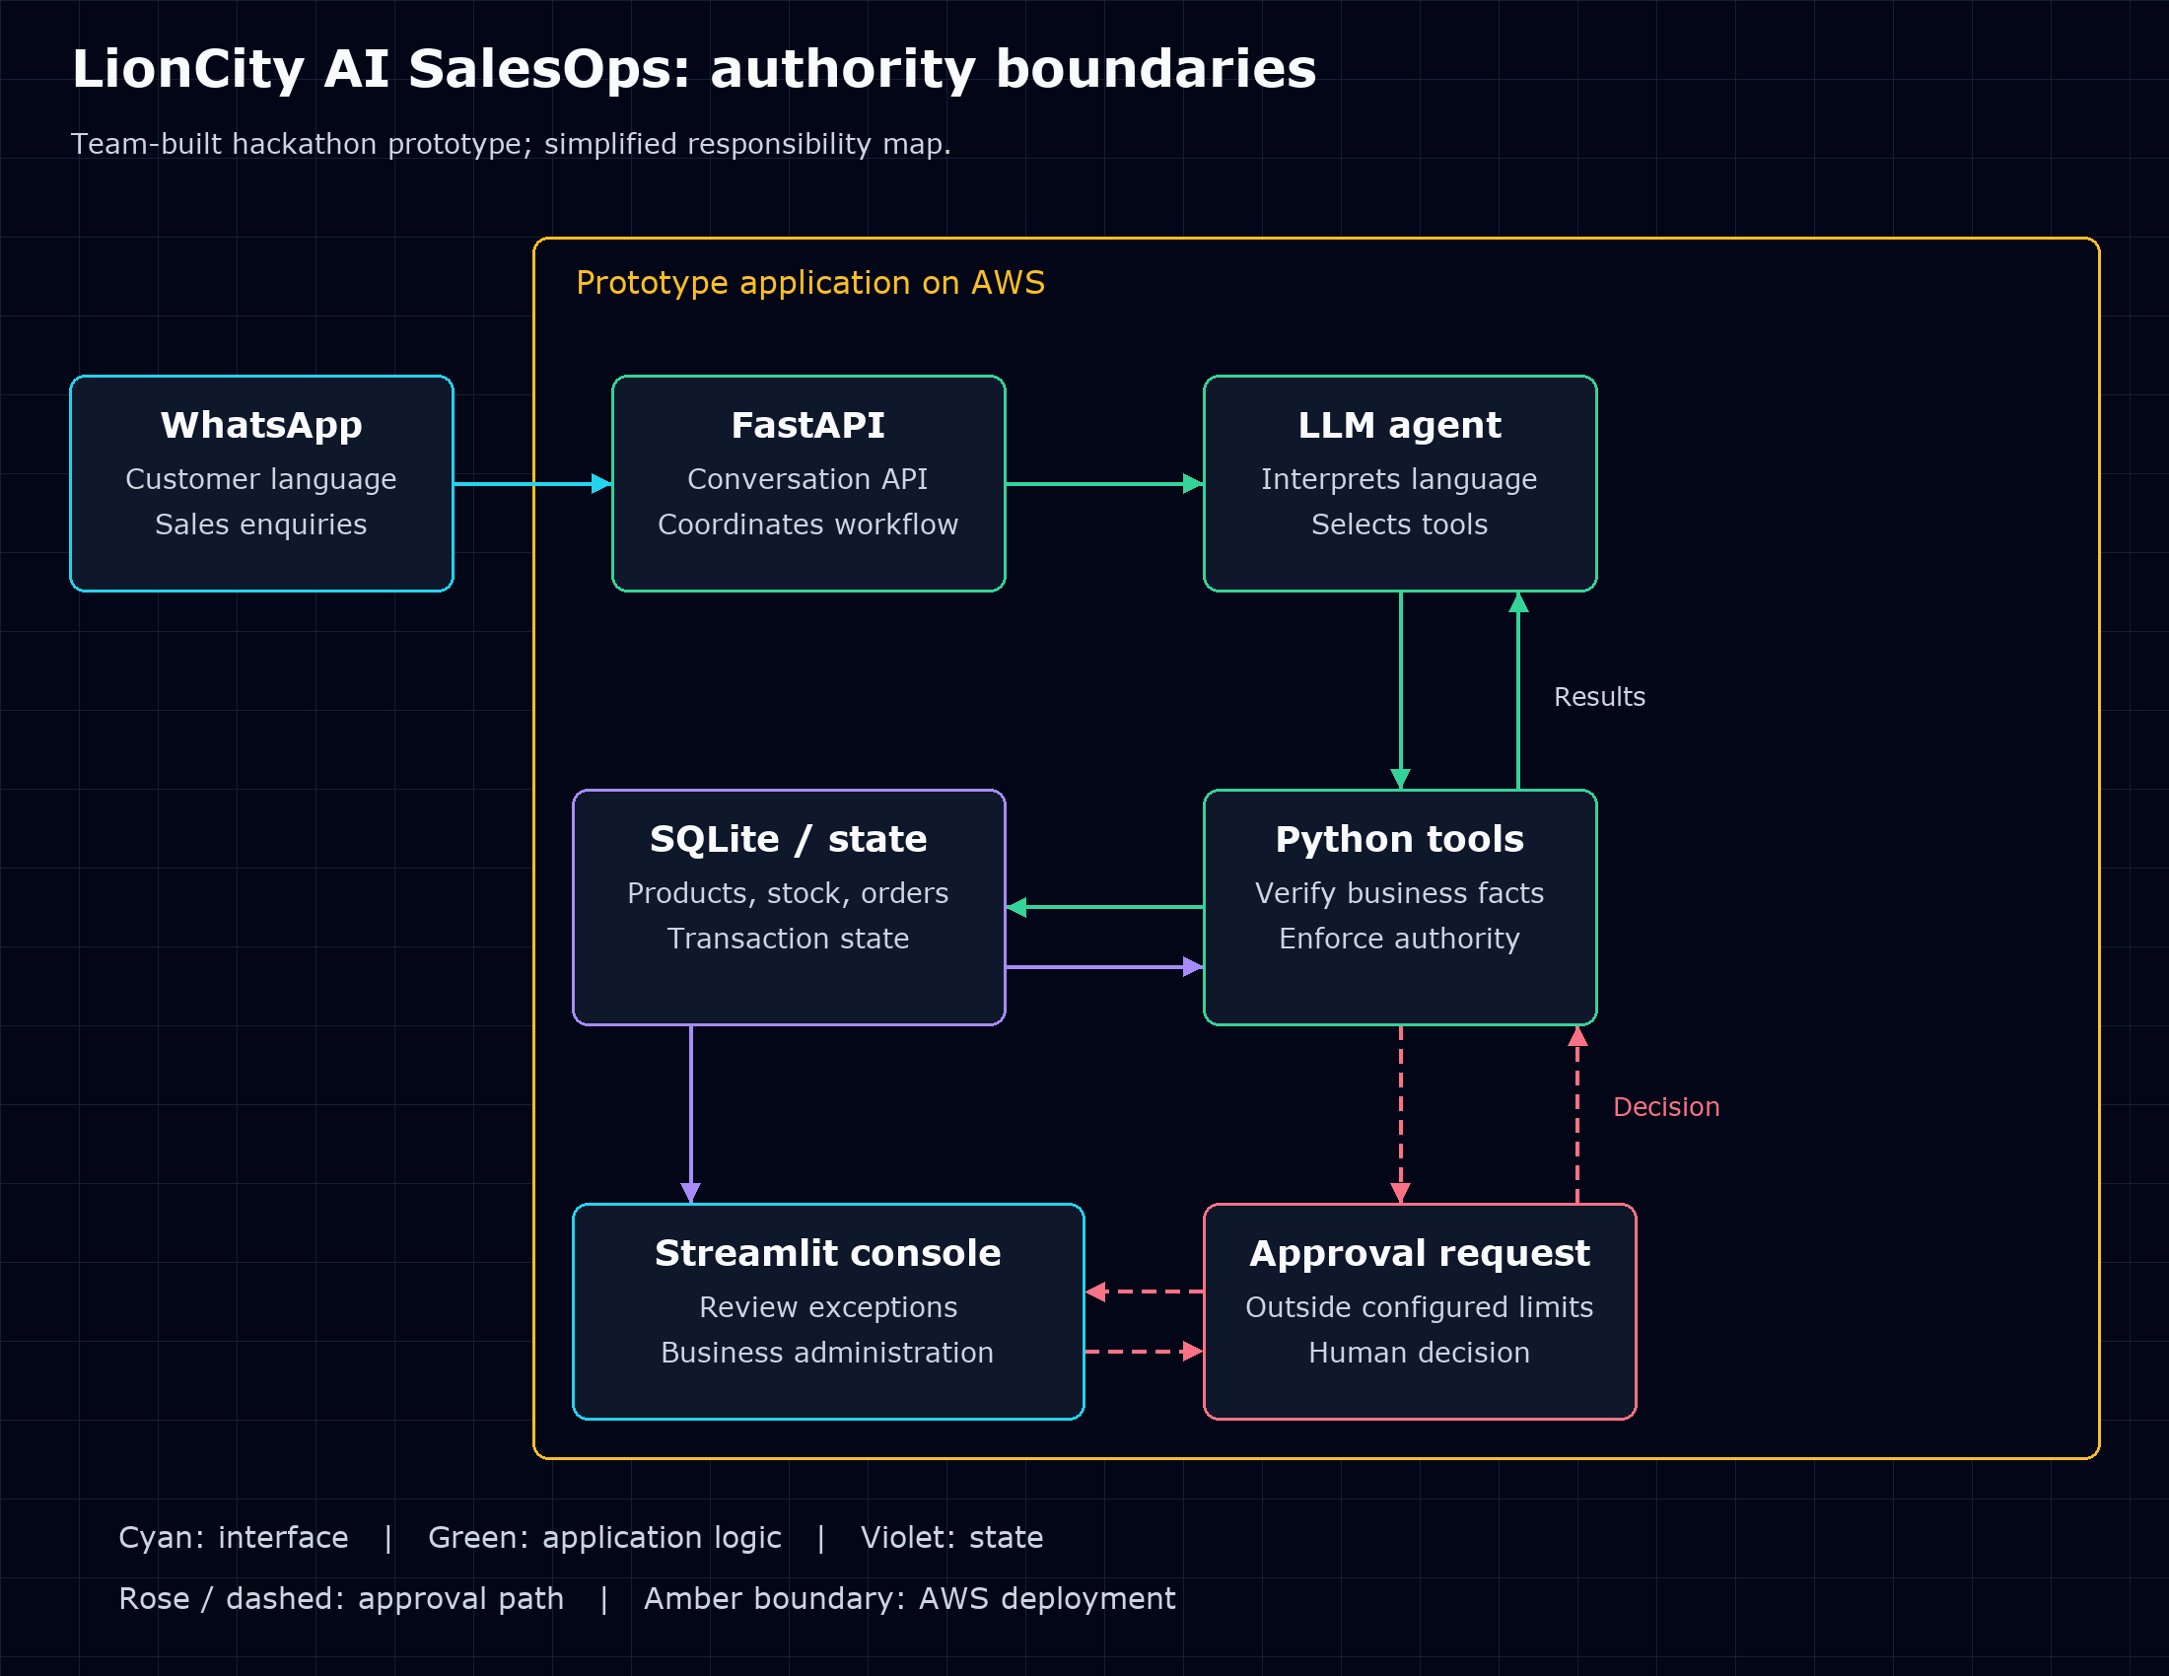Viewport: 2169px width, 1676px height.
Task: Select the Python tools box heading
Action: pyautogui.click(x=1399, y=839)
